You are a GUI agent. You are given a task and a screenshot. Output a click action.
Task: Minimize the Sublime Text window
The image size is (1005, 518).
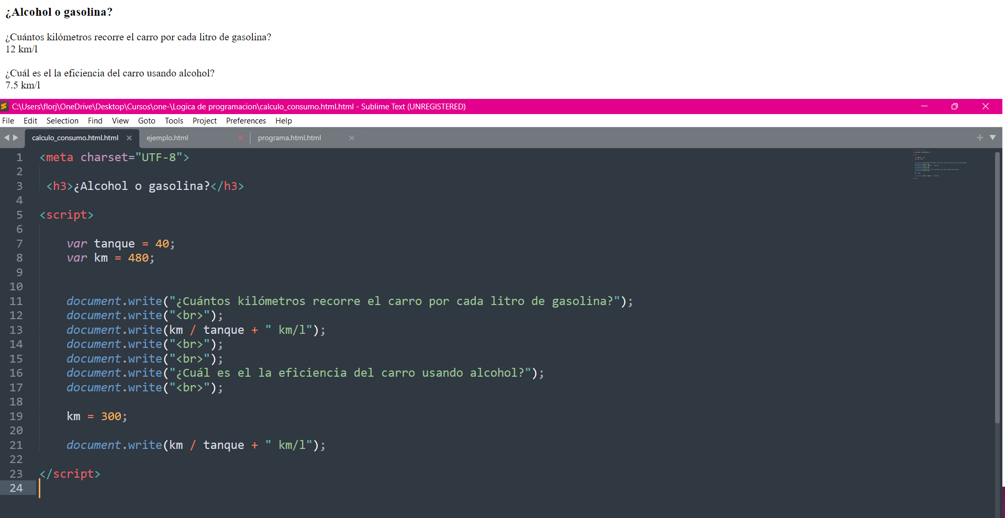[924, 106]
